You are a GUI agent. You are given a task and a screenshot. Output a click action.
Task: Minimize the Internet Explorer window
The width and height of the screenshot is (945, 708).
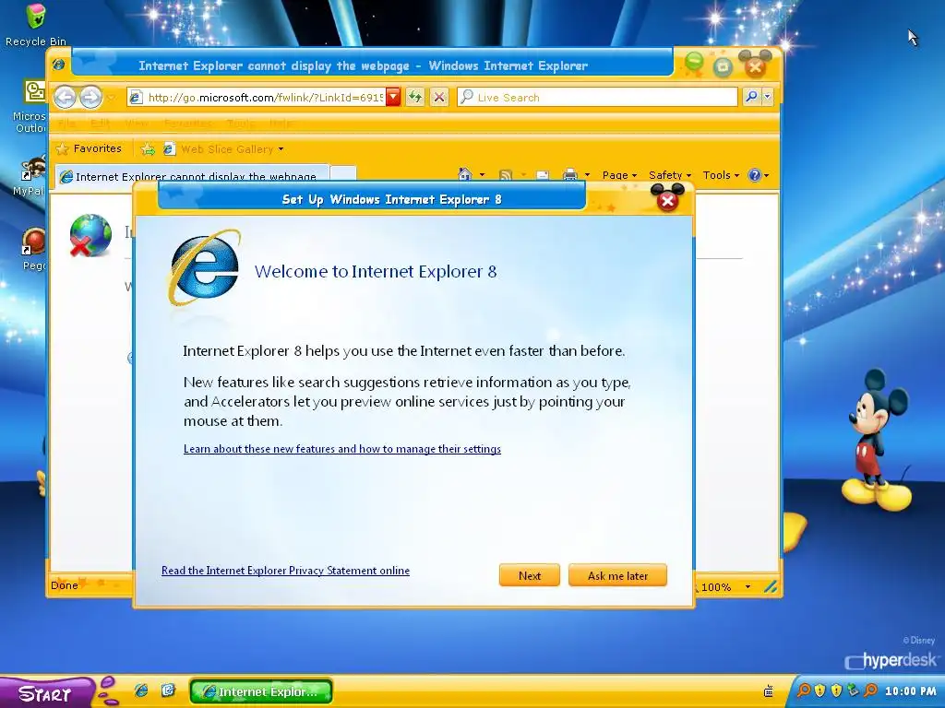pos(694,62)
